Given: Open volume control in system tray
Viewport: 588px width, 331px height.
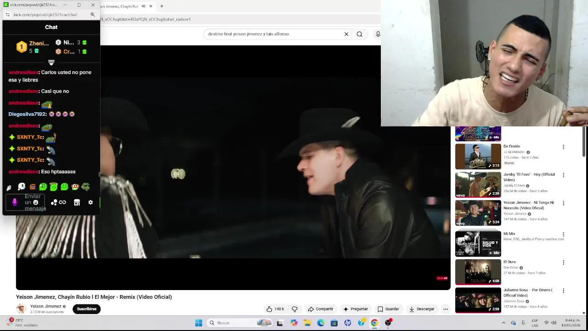Looking at the screenshot, I should (554, 323).
